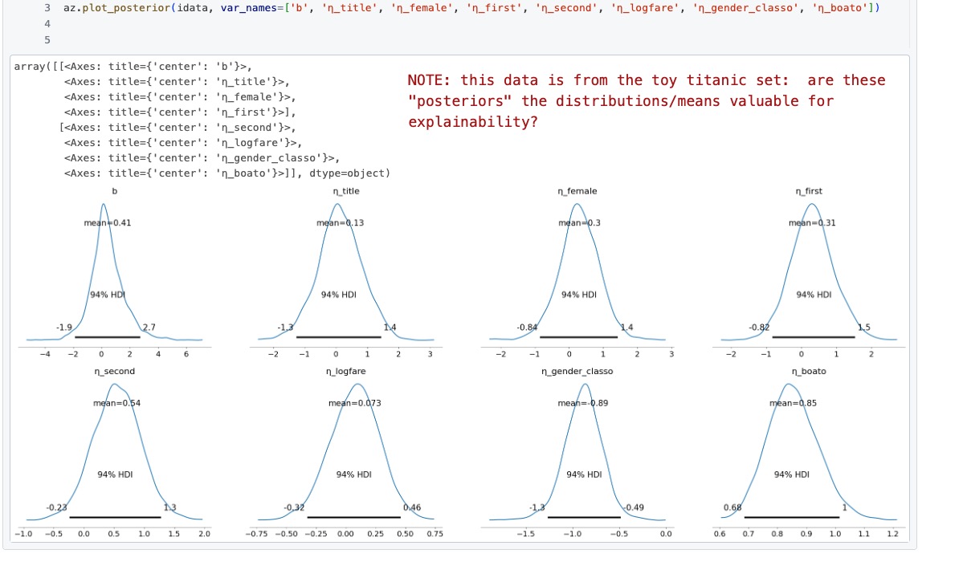Click the HDI upper bound '1.5' in the η_first plot
The image size is (963, 566).
[x=864, y=328]
